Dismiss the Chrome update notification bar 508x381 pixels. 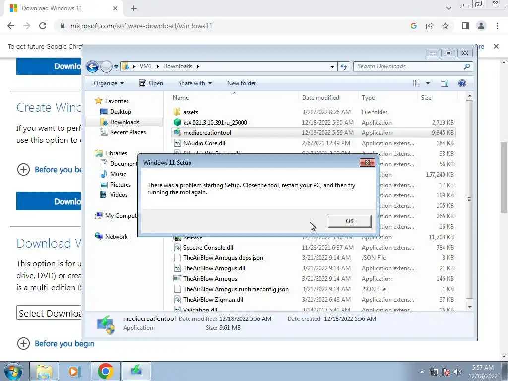496,46
